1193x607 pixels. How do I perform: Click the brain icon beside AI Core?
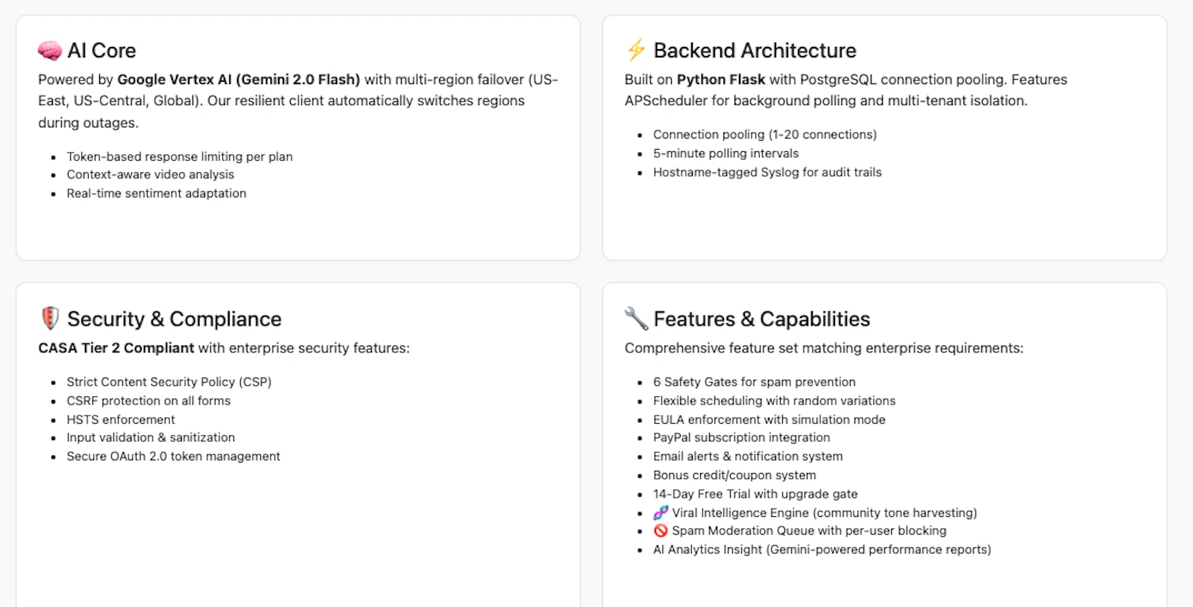[50, 51]
